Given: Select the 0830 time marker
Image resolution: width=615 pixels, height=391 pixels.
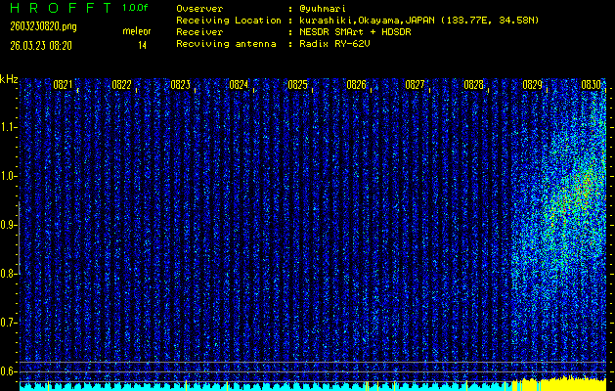Looking at the screenshot, I should click(x=591, y=85).
